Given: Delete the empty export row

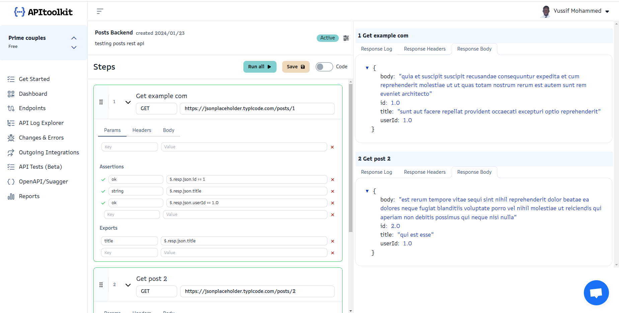Looking at the screenshot, I should point(333,253).
